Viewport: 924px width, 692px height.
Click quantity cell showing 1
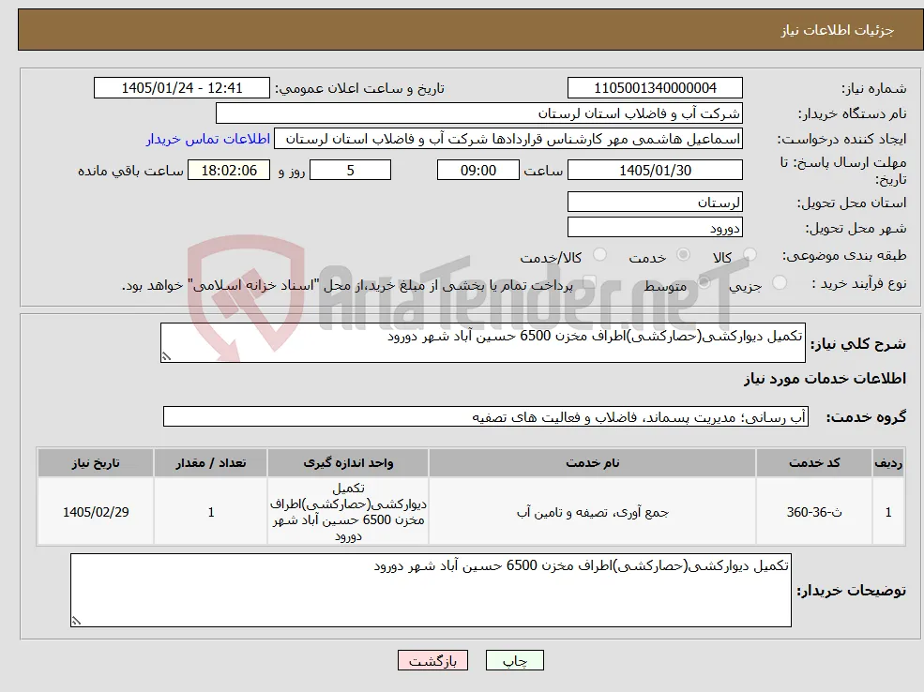coord(210,512)
